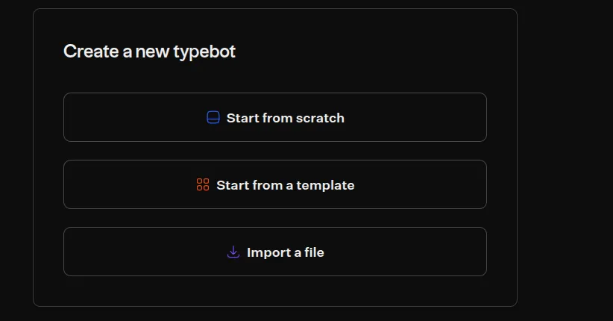Click the blue scratch icon

213,117
